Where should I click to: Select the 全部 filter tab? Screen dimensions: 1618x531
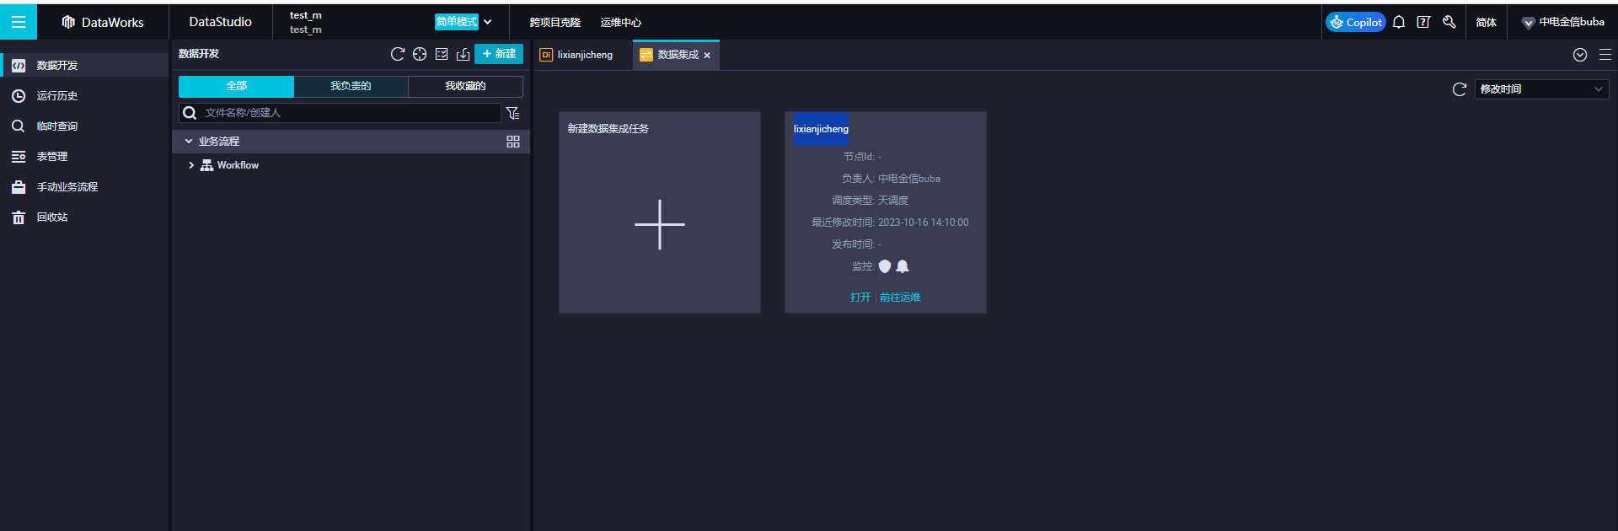pyautogui.click(x=236, y=86)
